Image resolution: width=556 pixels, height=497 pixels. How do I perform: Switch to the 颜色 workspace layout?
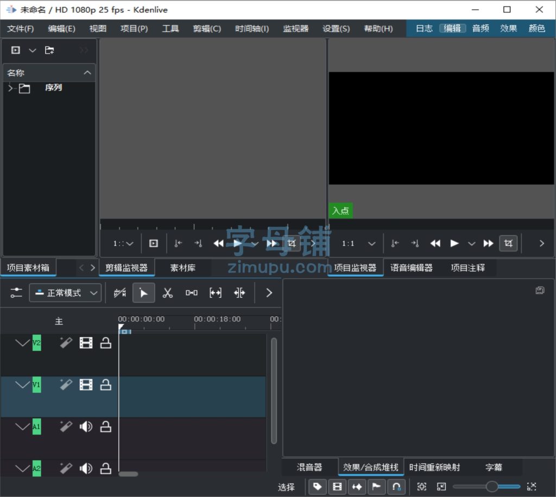[536, 28]
